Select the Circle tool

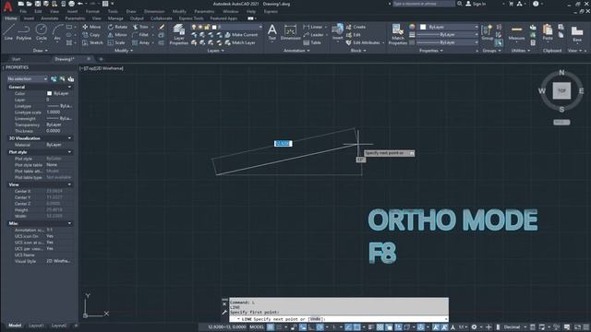point(41,32)
